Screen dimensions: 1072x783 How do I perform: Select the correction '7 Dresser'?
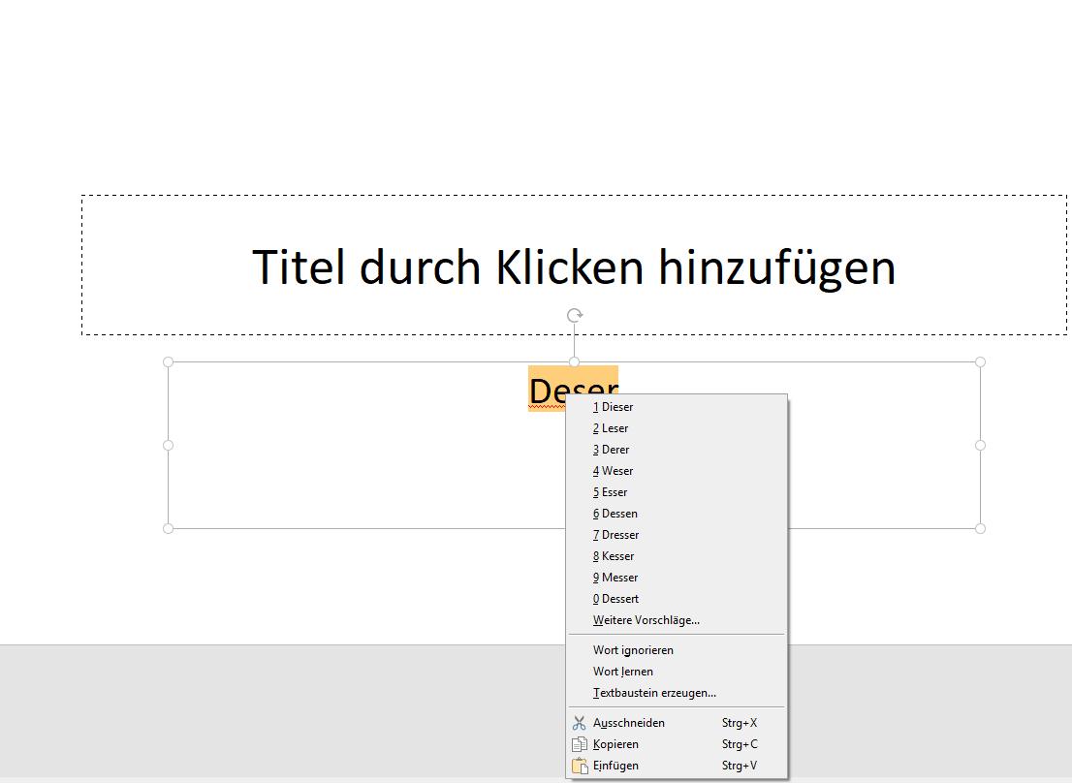[x=615, y=534]
